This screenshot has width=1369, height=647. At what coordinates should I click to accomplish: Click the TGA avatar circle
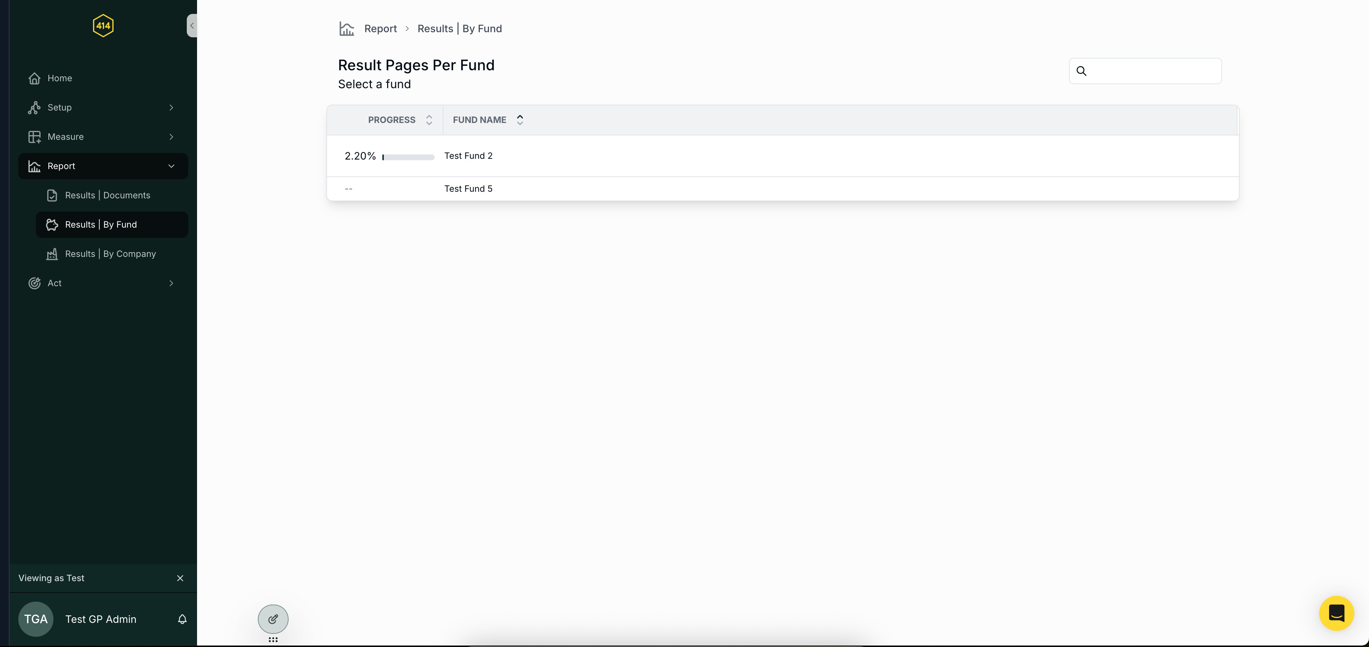tap(36, 620)
